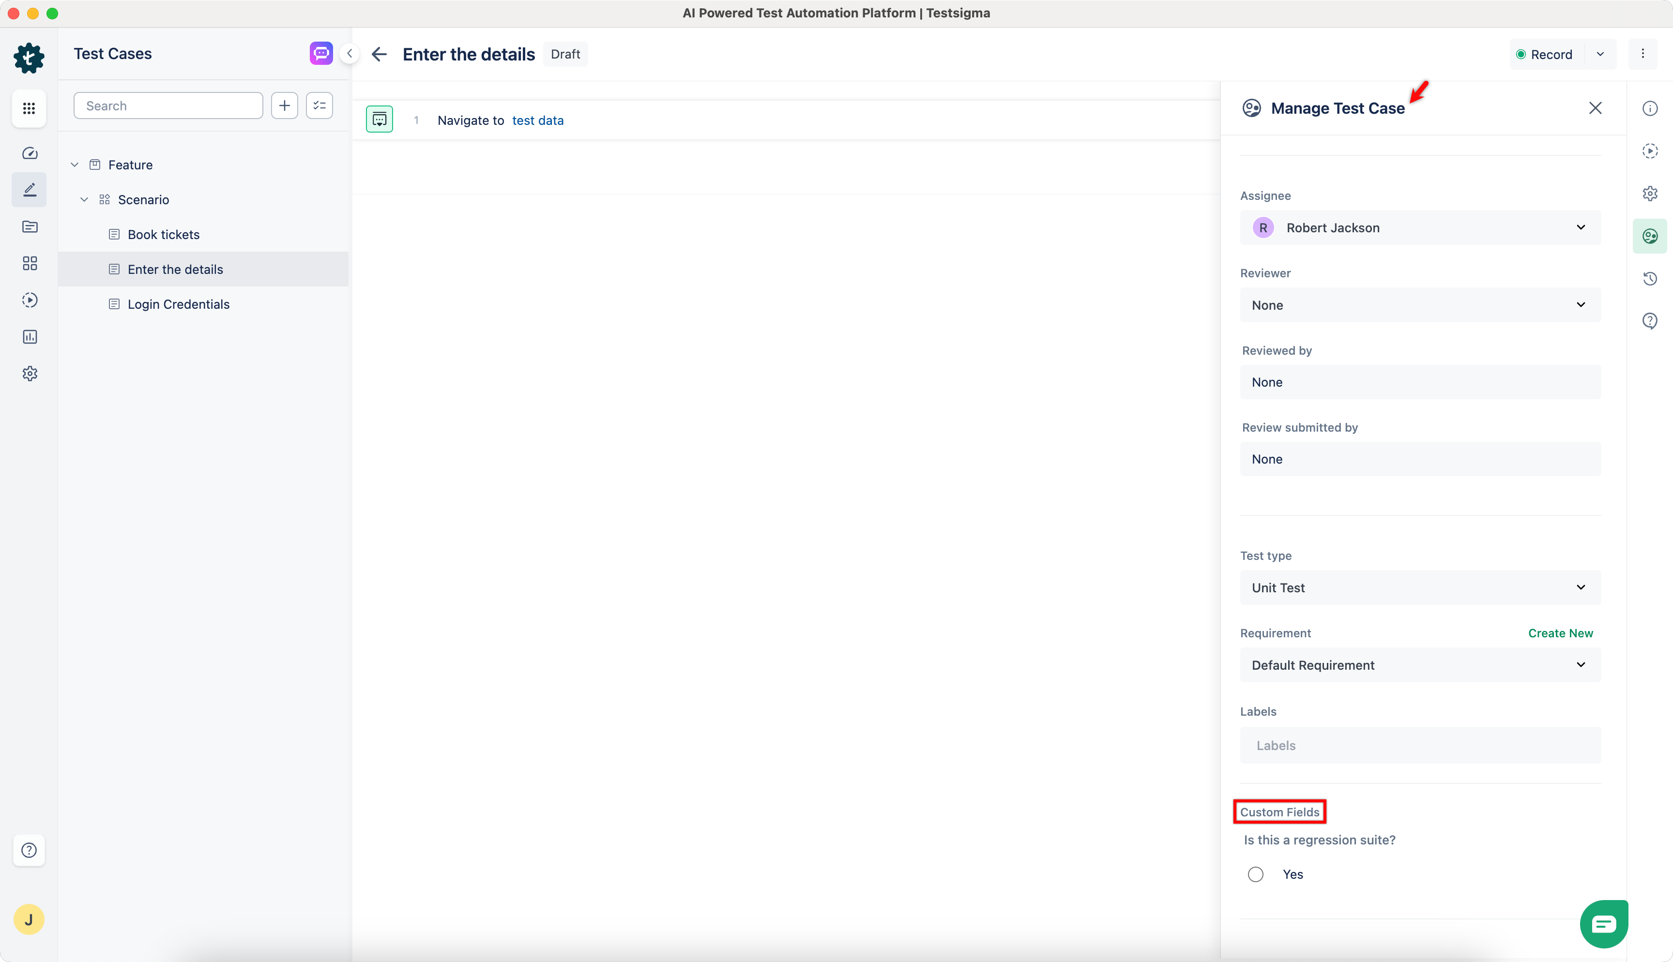This screenshot has width=1673, height=962.
Task: Open run results play icon in left sidebar
Action: tap(30, 300)
